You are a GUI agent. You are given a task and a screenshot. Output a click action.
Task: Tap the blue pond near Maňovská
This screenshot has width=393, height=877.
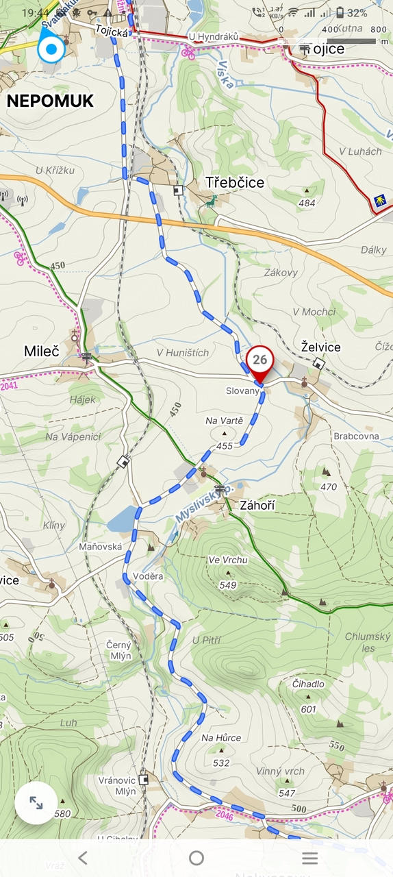point(122,519)
